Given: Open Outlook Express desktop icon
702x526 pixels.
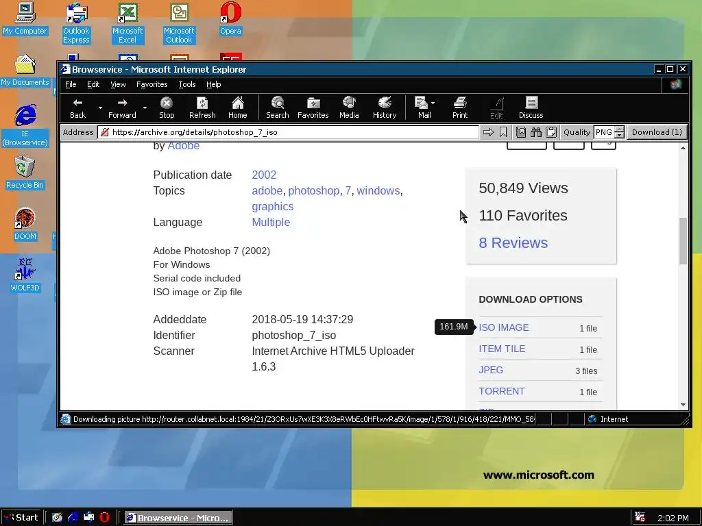Looking at the screenshot, I should 76,23.
